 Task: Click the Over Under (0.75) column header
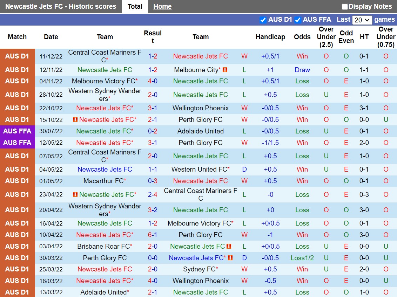pos(386,37)
